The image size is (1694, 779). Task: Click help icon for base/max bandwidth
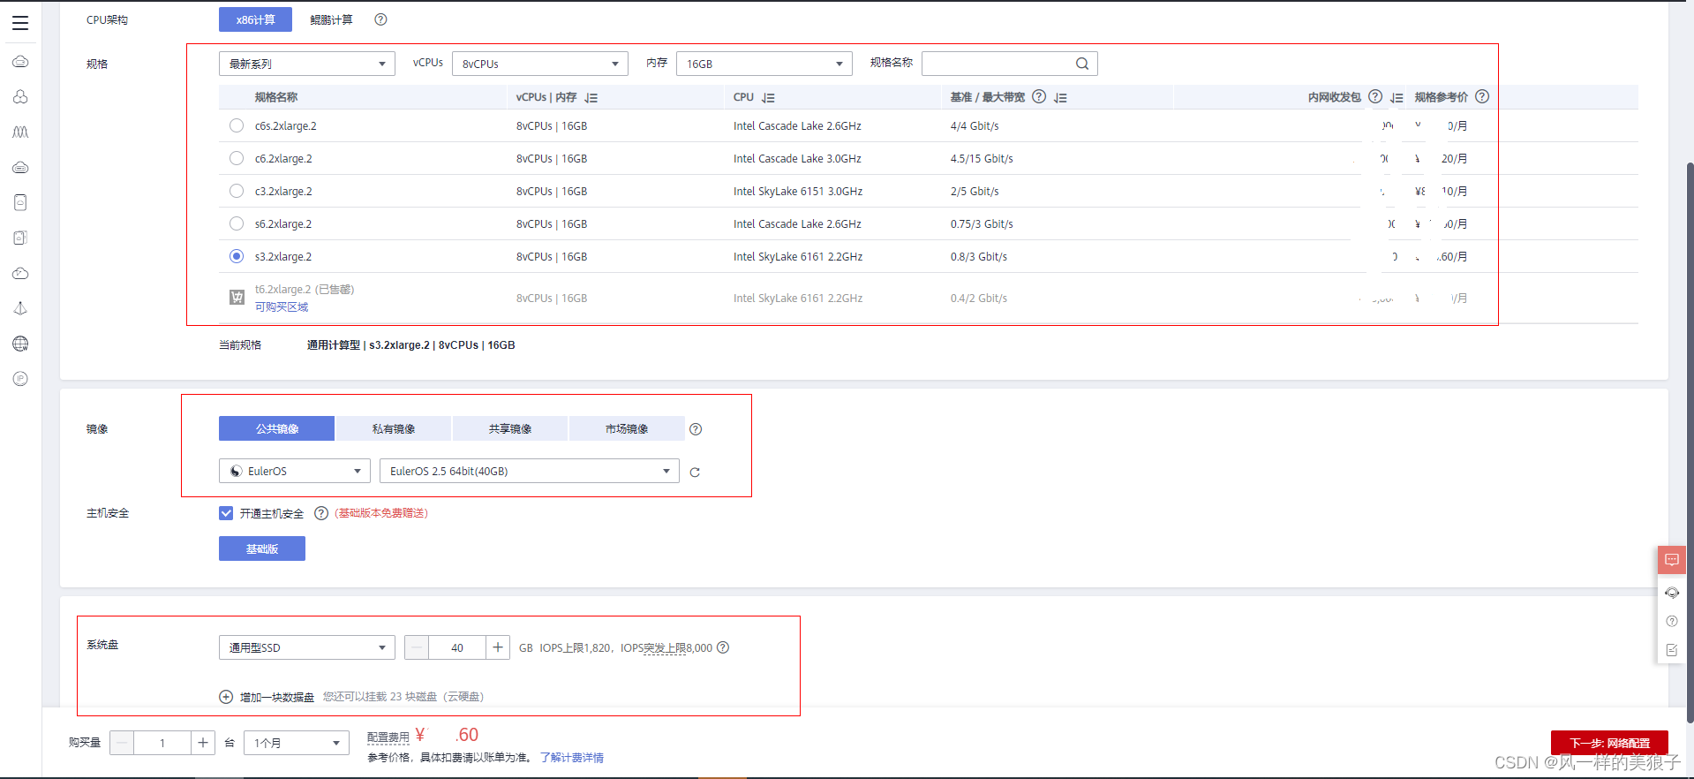click(1039, 97)
